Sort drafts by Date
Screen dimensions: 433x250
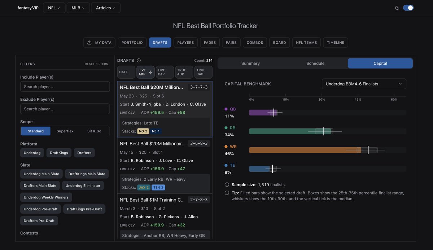[126, 72]
